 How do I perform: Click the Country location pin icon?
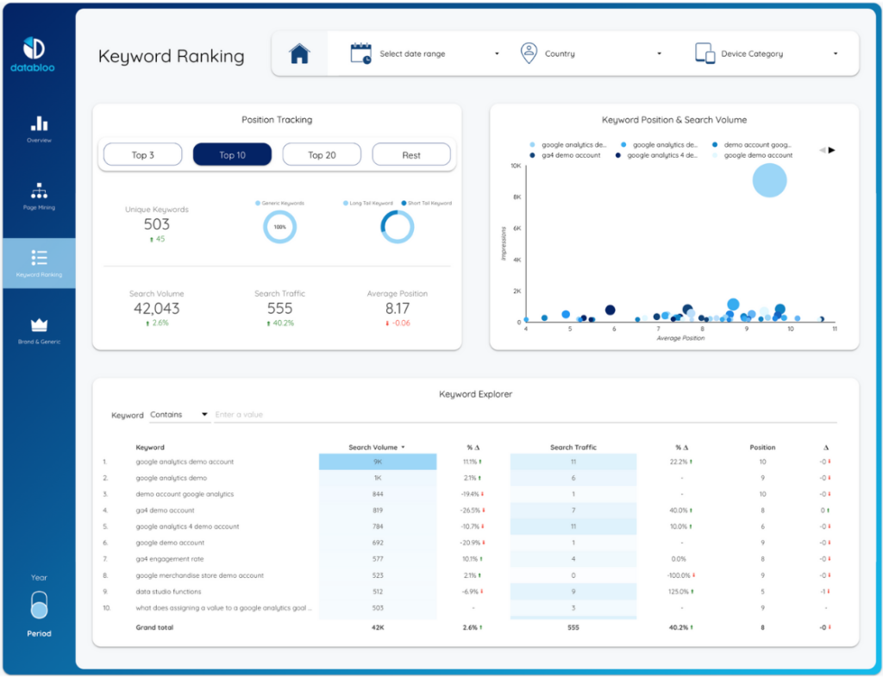coord(529,53)
